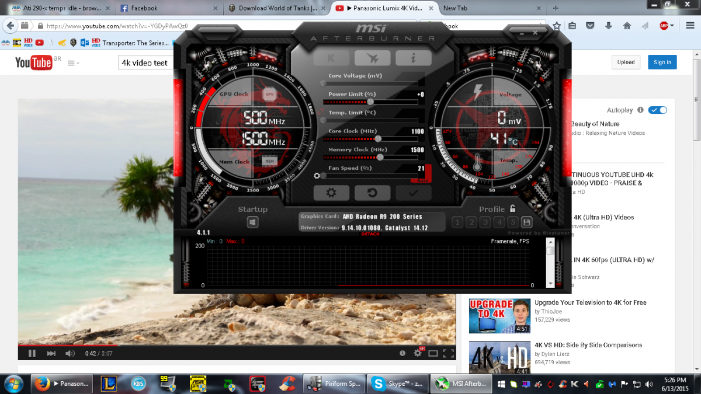Screen dimensions: 701x394
Task: Apply Afterburner settings with the checkmark button
Action: (414, 193)
